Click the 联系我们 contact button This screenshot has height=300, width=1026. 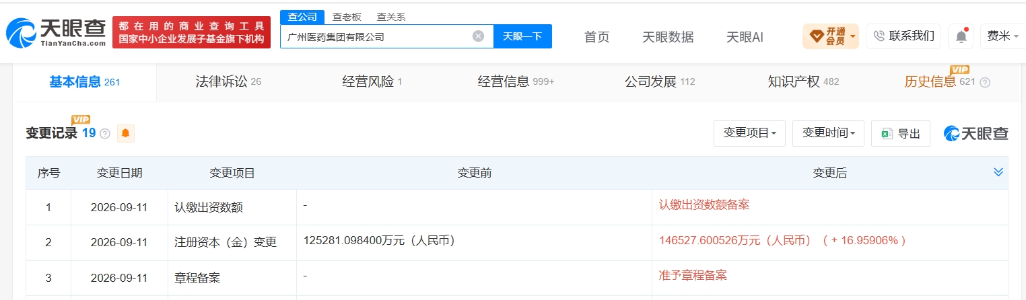pos(903,36)
